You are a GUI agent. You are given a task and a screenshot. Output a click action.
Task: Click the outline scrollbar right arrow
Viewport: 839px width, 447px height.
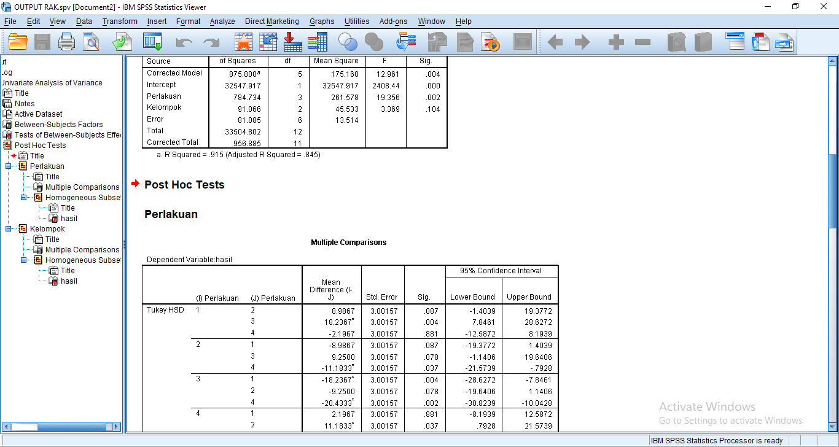117,427
